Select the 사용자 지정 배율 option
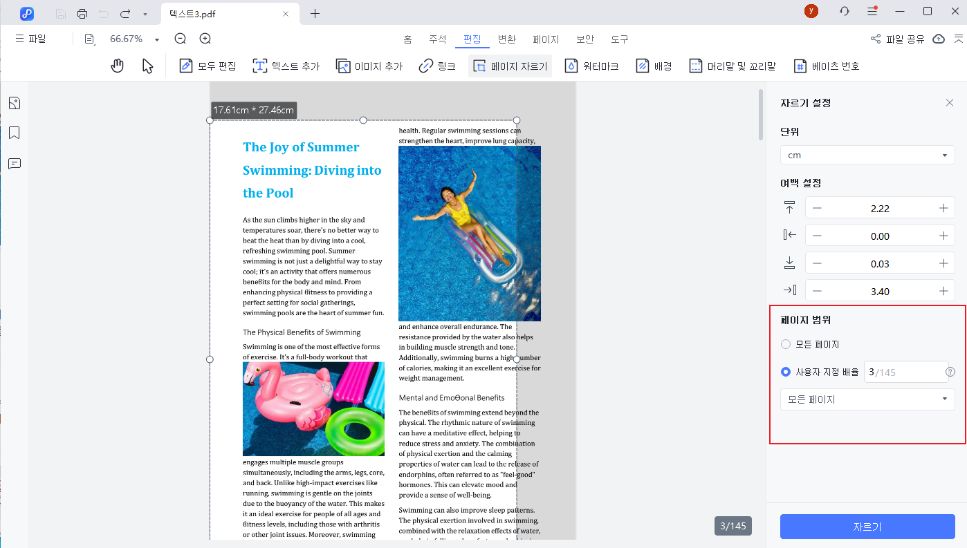967x548 pixels. pos(785,371)
